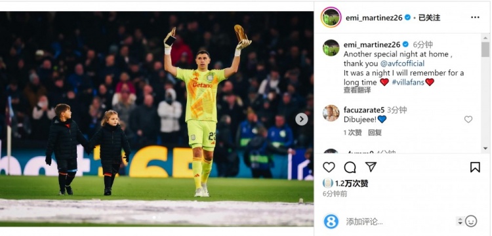
Task: Open the three-dot more options menu
Action: click(475, 17)
